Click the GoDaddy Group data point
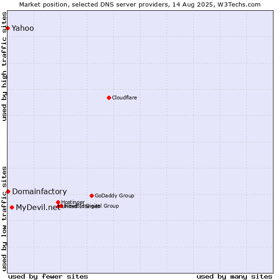This screenshot has height=280, width=280. (x=91, y=196)
